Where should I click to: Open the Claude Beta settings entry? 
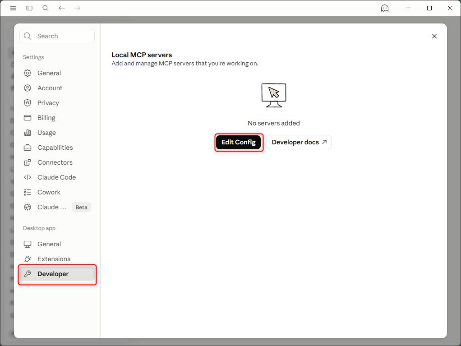coord(57,207)
